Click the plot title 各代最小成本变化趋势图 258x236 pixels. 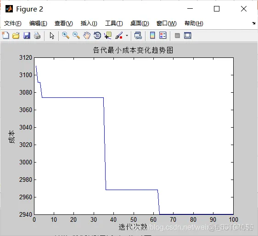(x=133, y=50)
